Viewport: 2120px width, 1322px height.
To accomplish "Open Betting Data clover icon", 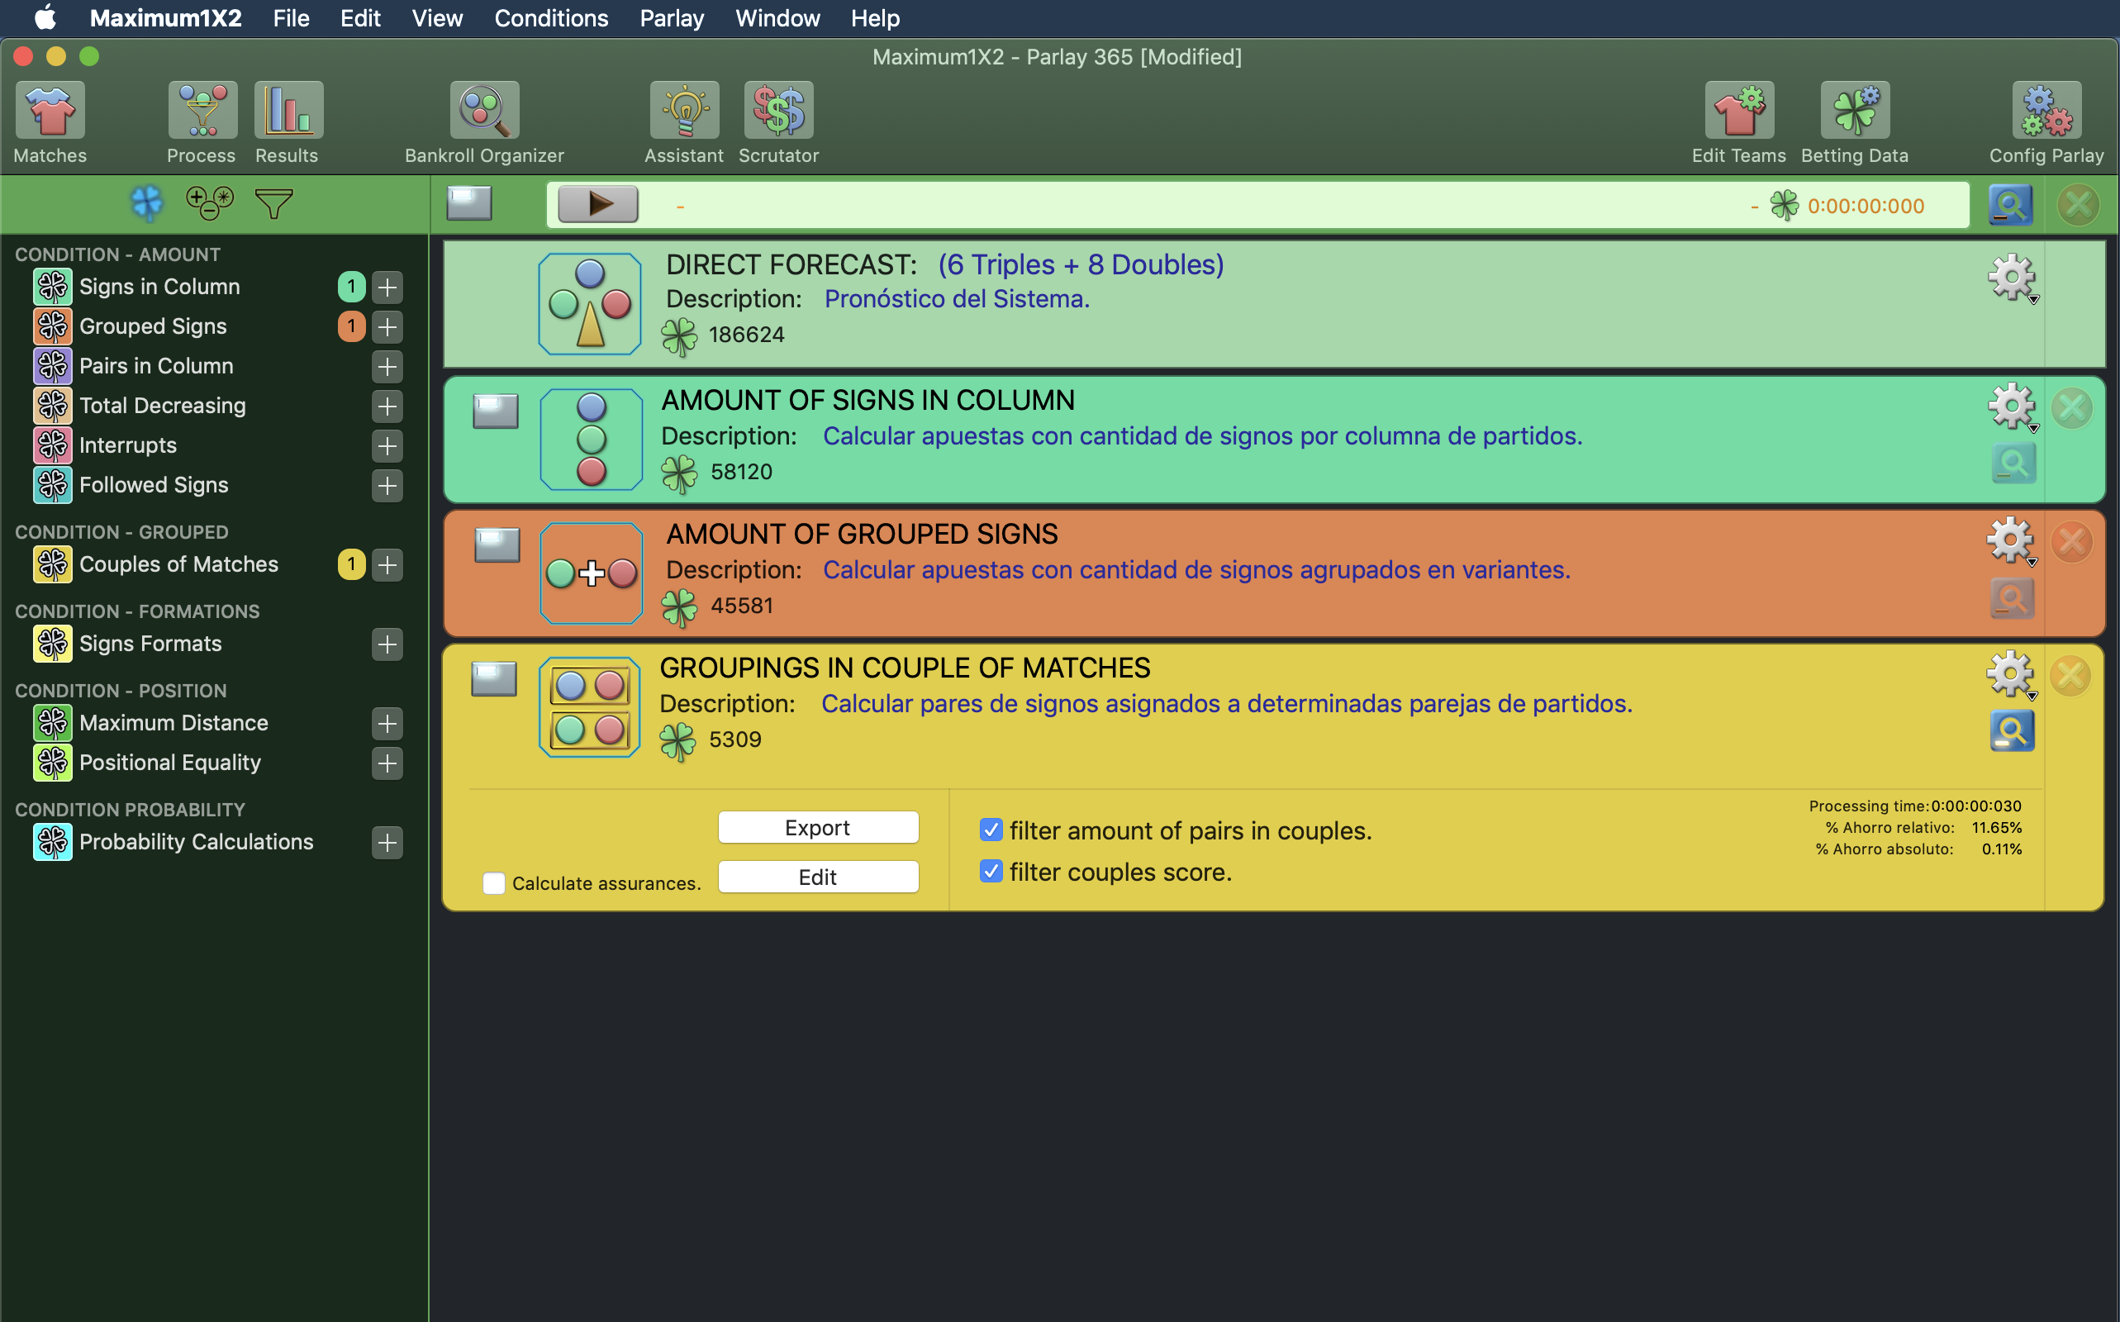I will point(1855,110).
